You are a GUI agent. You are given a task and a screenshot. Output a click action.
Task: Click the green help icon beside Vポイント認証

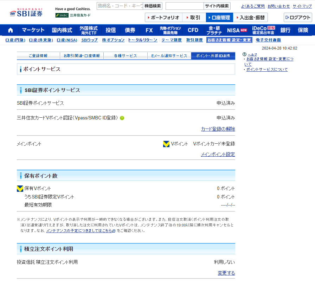point(122,118)
